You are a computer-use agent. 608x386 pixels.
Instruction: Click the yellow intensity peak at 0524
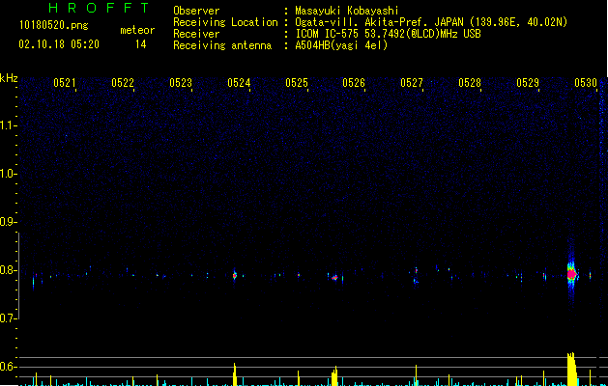point(235,374)
